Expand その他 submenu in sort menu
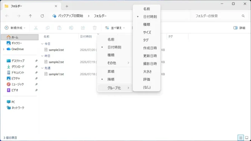Screen dimensions: 251x141 [x=115, y=63]
